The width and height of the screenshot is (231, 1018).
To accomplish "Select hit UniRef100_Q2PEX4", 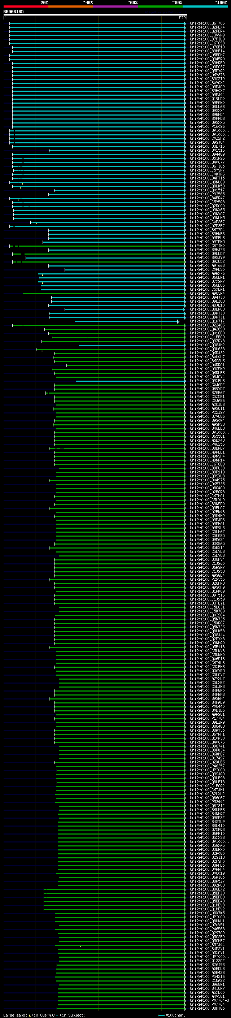I will (207, 27).
